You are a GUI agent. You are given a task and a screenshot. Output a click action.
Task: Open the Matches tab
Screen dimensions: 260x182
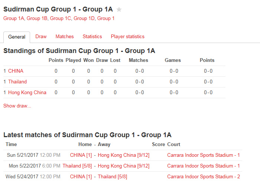click(65, 37)
